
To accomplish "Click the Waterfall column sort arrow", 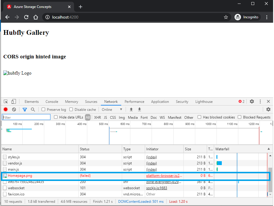I will 268,149.
